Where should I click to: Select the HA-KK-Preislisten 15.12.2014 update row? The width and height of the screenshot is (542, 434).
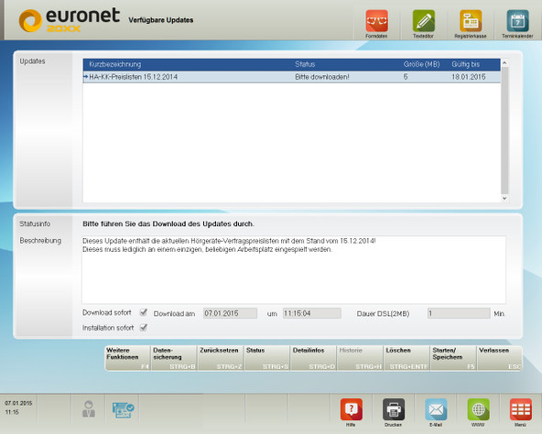tap(291, 77)
